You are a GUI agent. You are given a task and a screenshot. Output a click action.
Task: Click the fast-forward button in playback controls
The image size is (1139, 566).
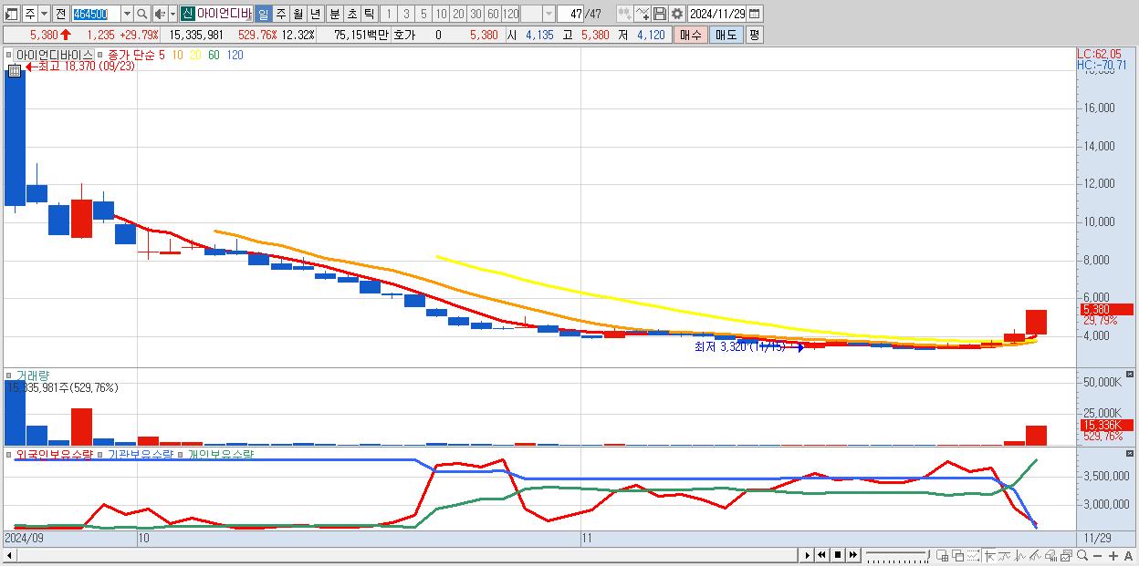coord(852,555)
